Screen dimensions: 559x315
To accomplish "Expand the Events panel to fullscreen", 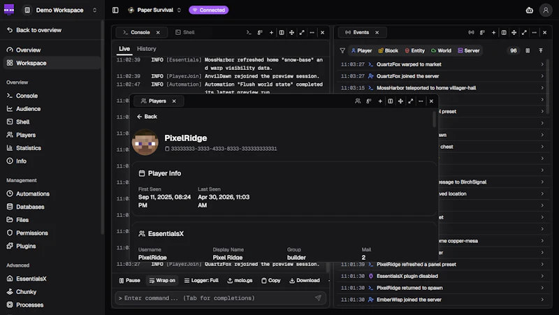I will click(x=524, y=32).
